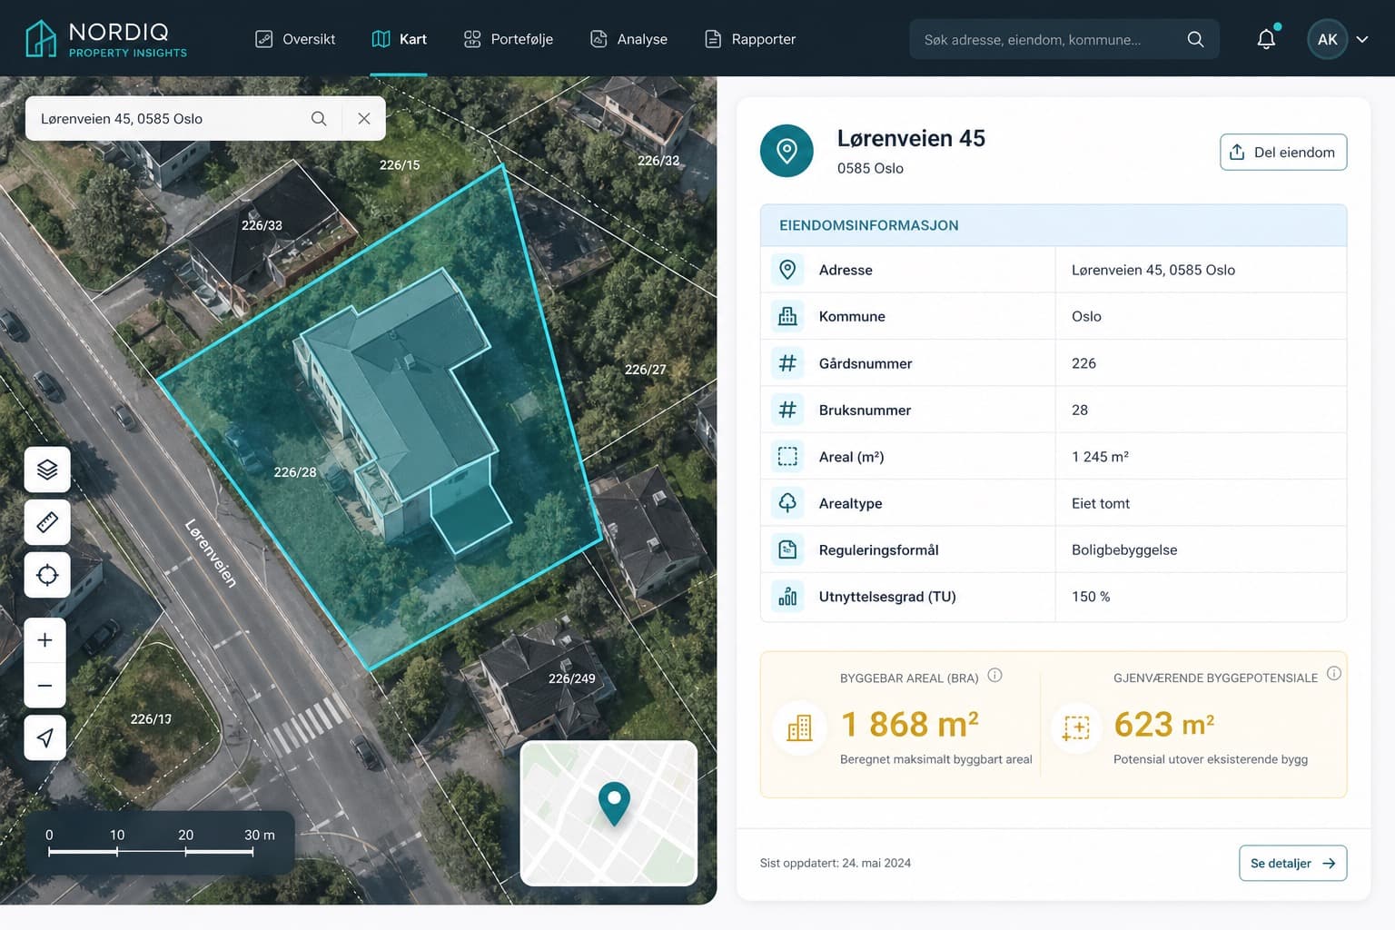Click the map scale bar
1395x930 pixels.
click(x=160, y=843)
